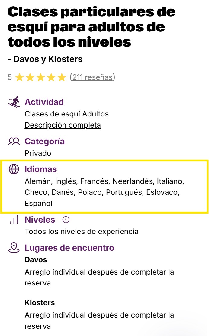
Task: Click the Actividad heading
Action: point(44,102)
